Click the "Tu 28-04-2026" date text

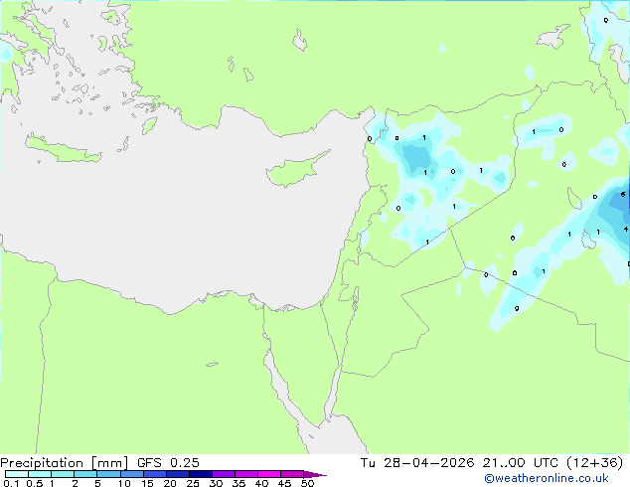click(417, 463)
